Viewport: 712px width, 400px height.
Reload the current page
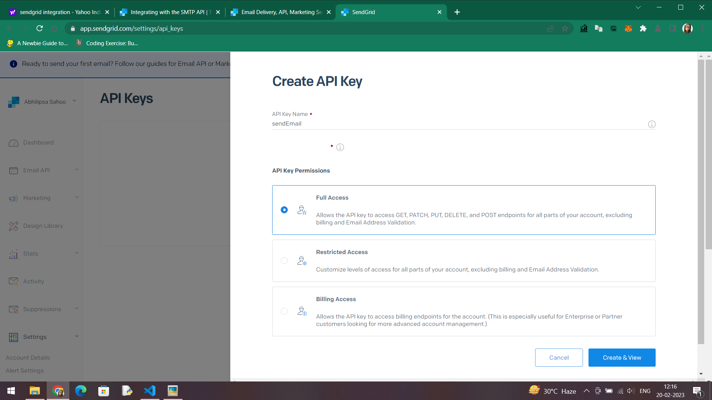tap(40, 29)
